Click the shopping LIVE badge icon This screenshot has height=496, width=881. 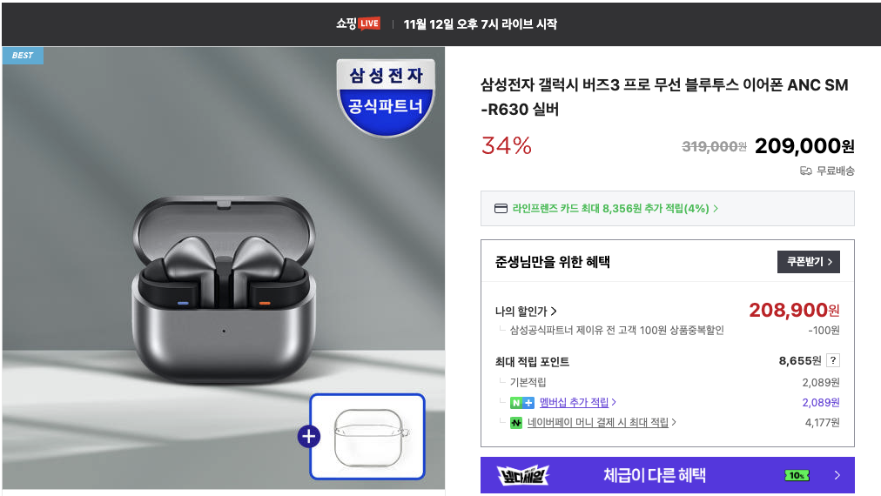(369, 23)
